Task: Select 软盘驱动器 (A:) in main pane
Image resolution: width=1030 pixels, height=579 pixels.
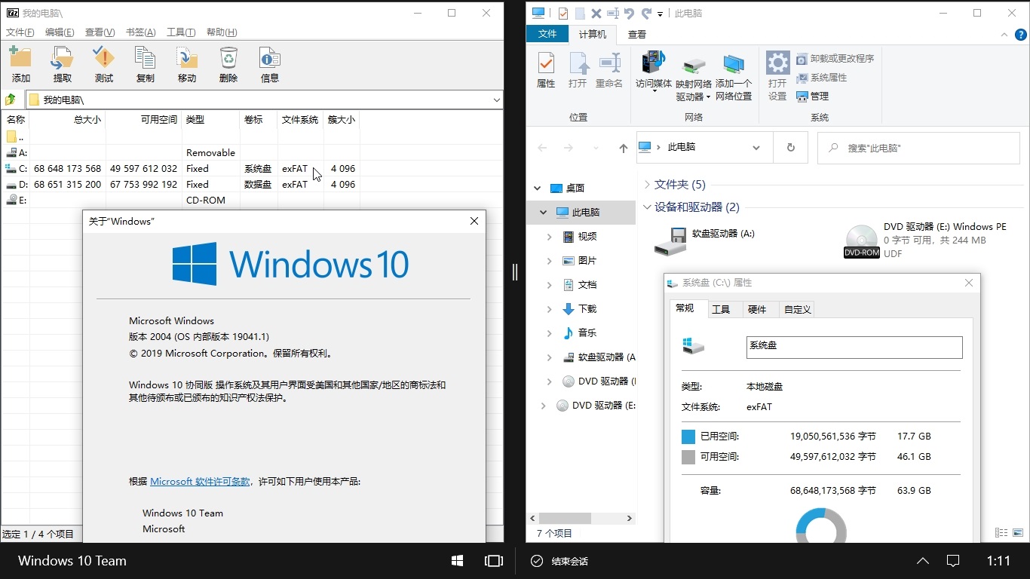Action: pos(705,240)
